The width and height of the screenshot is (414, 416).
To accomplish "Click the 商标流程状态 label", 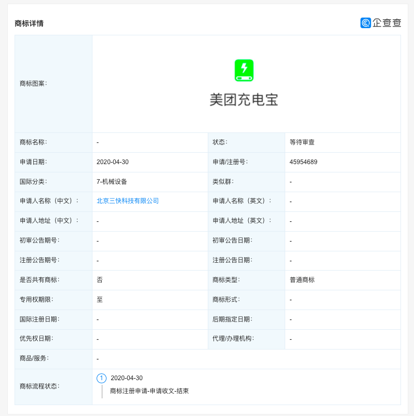I will click(x=39, y=386).
